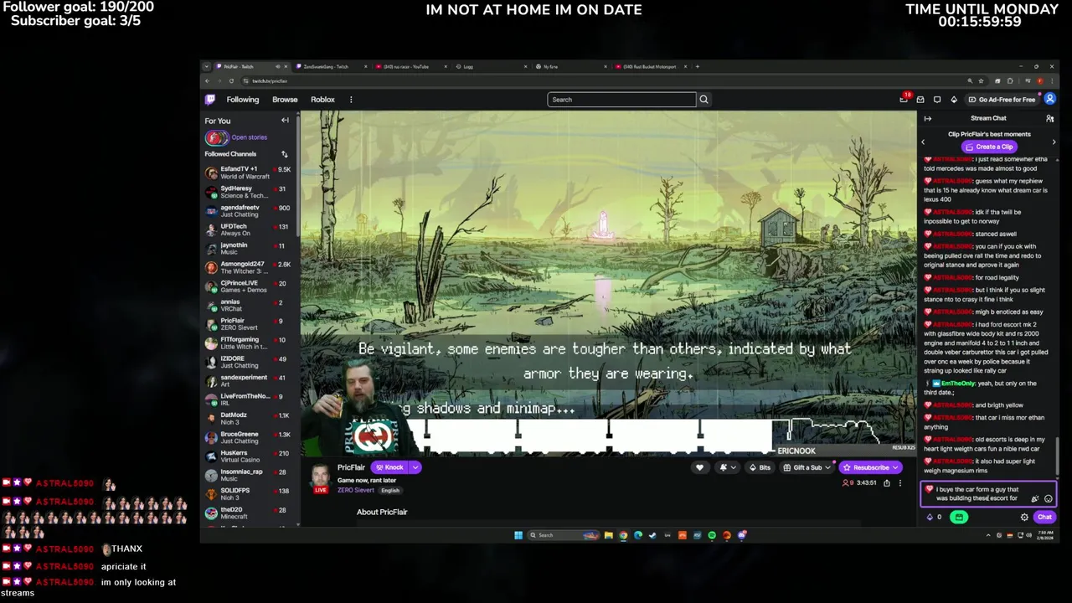Open IZIDORE channel in sidebar
Image resolution: width=1072 pixels, height=603 pixels.
coord(248,361)
